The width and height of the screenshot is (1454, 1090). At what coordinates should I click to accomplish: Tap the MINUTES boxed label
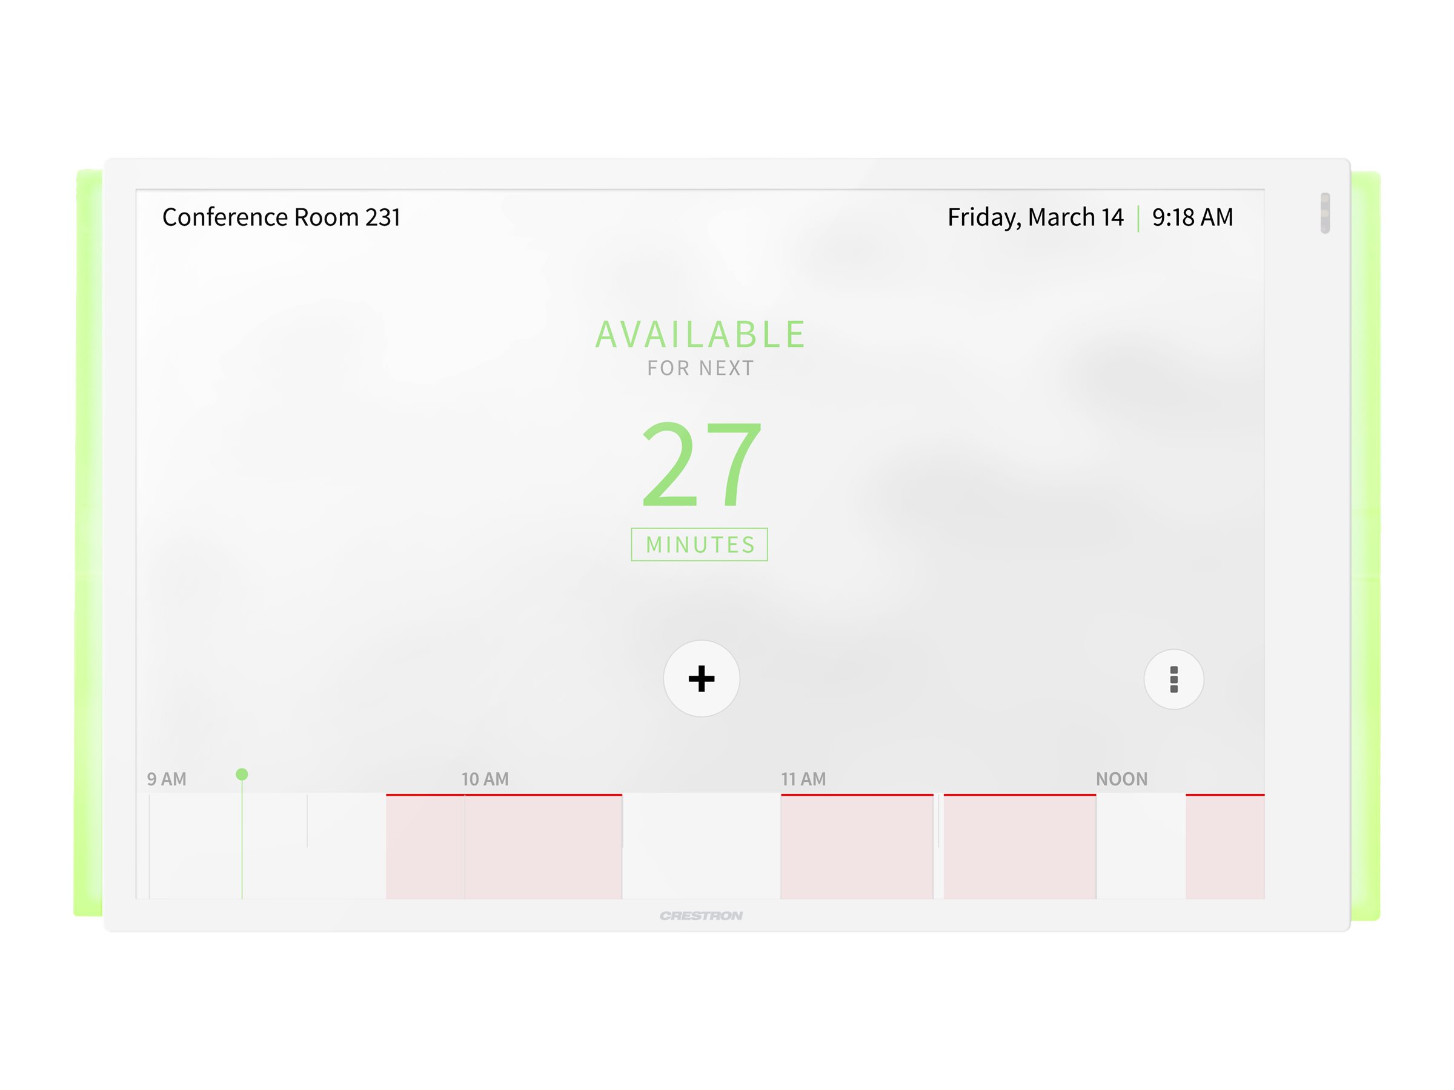[699, 544]
